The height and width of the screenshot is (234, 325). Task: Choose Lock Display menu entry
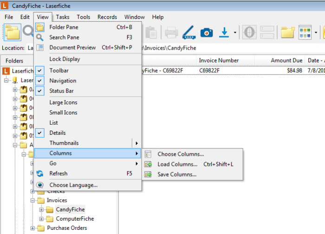(x=88, y=59)
